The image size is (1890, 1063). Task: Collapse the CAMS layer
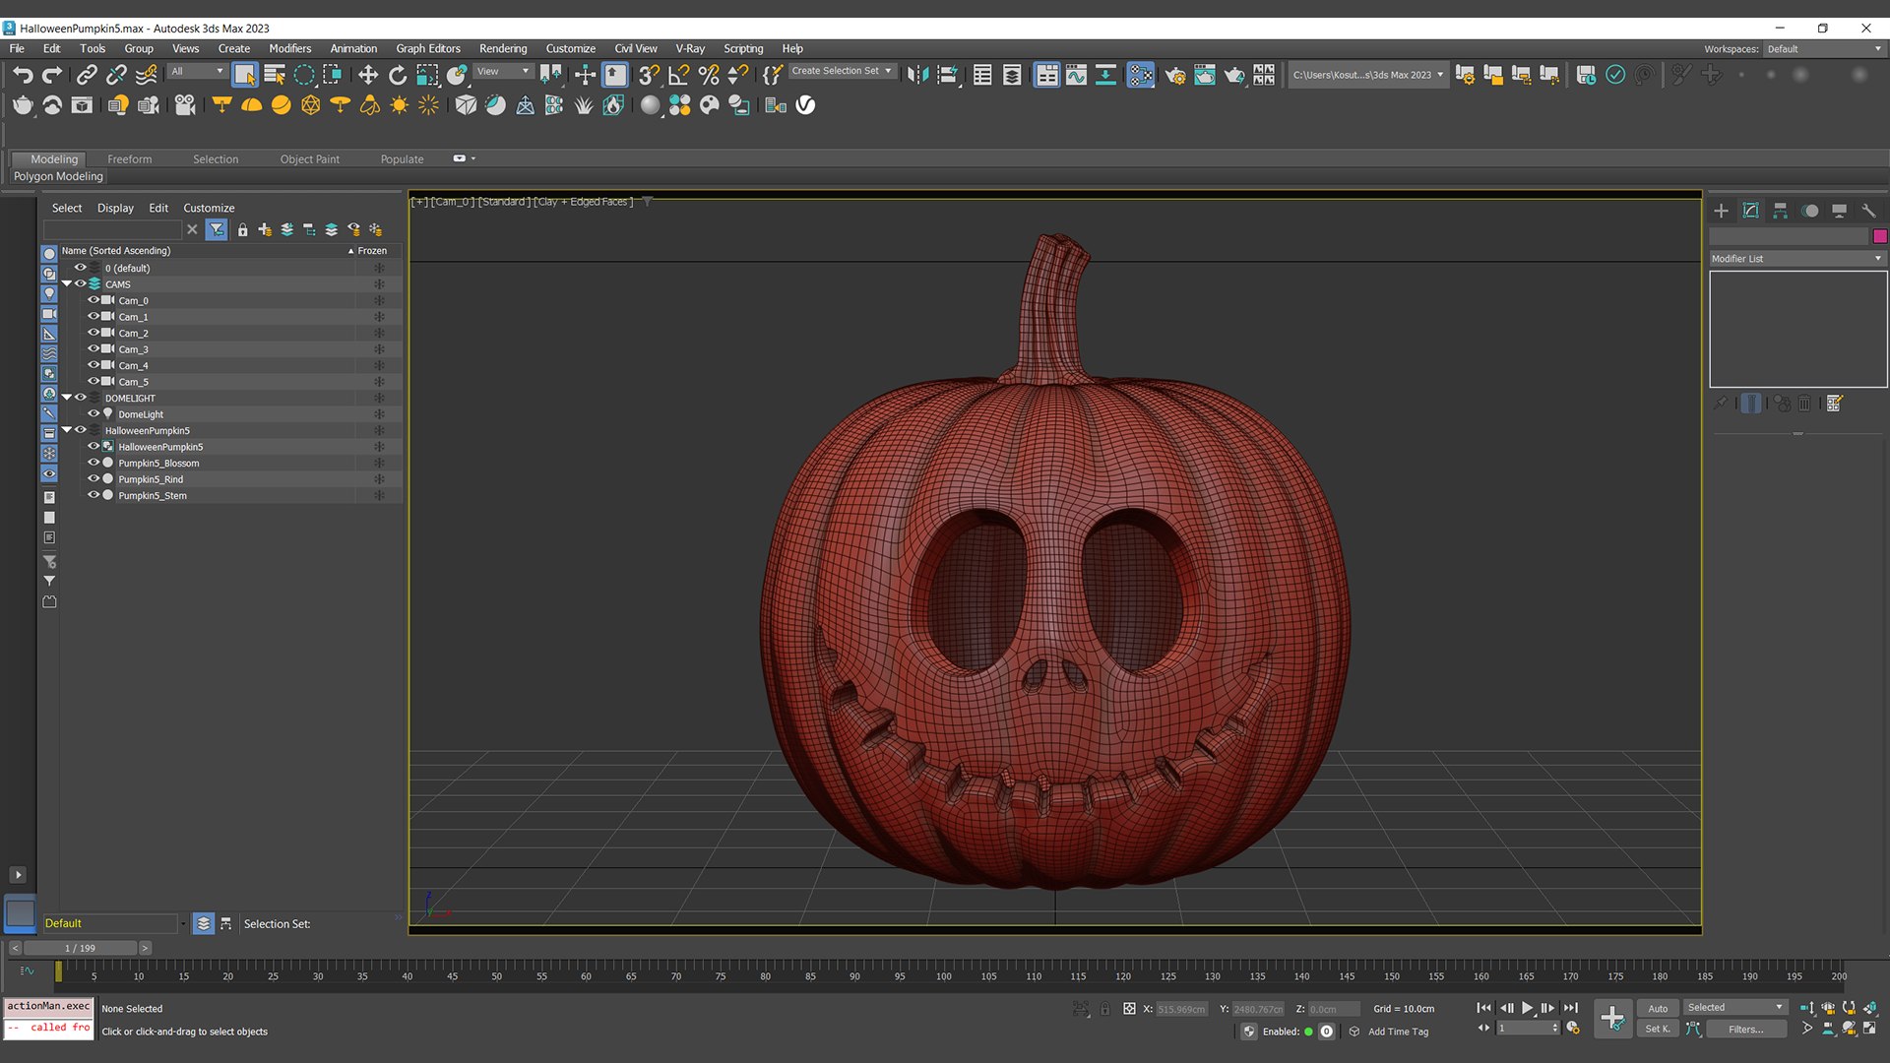click(x=67, y=283)
